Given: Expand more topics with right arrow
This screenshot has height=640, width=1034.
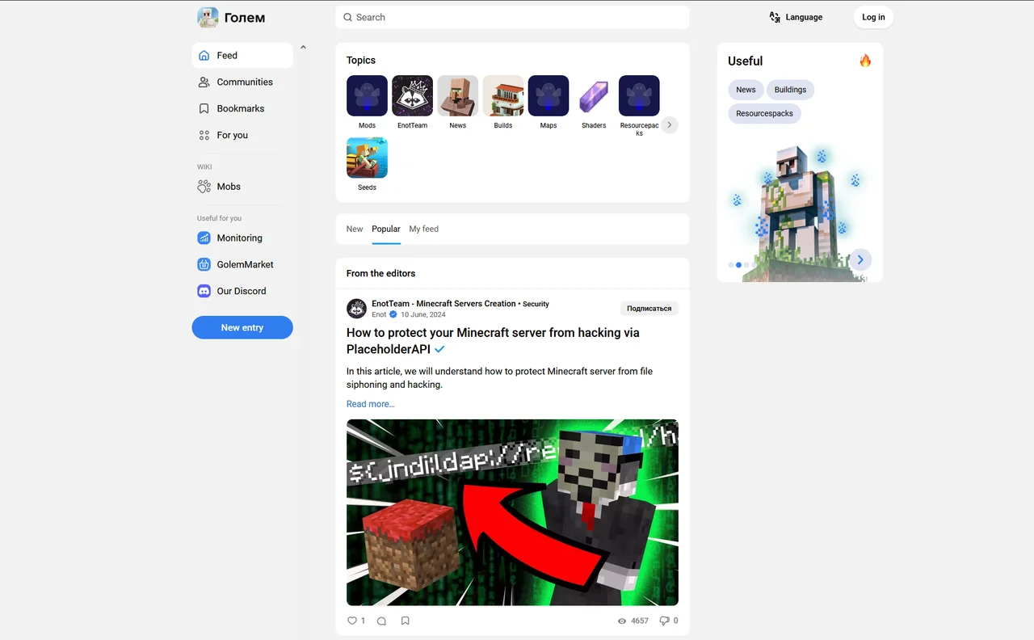Looking at the screenshot, I should coord(669,125).
